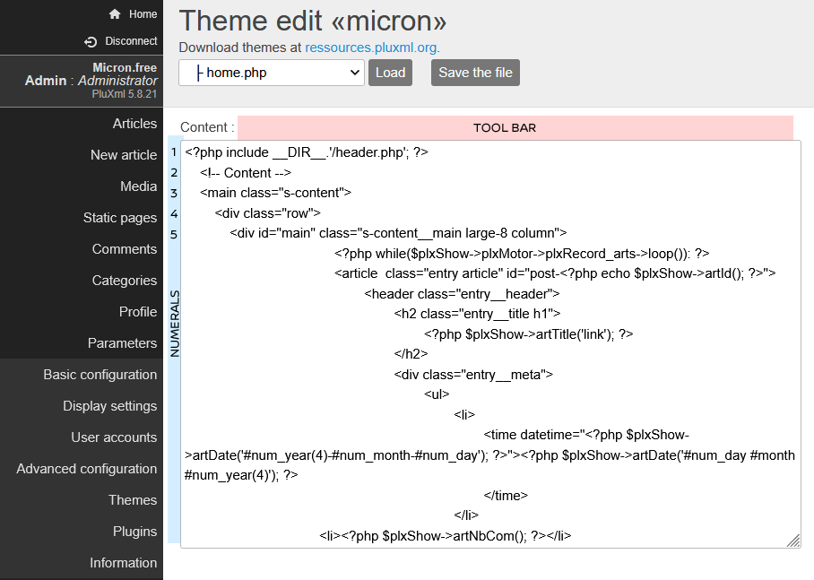Open the home.php file dropdown
This screenshot has width=814, height=580.
point(271,73)
